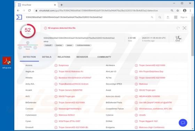The image size is (195, 131).
Task: Click the engines detected this file message
Action: coord(62,28)
